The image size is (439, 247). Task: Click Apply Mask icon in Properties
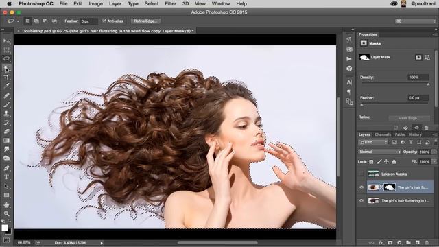click(405, 128)
